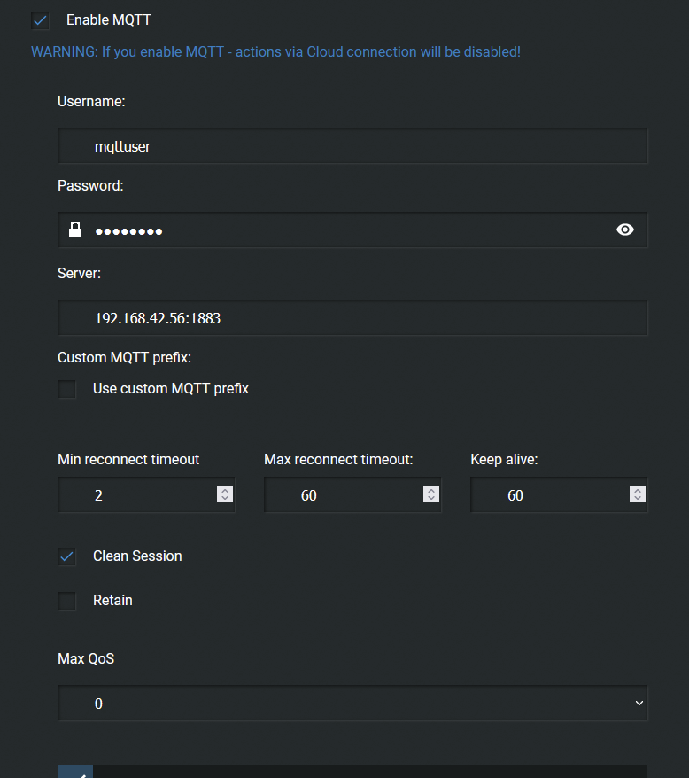Viewport: 689px width, 778px height.
Task: Disable the Clean Session checkbox
Action: [66, 556]
